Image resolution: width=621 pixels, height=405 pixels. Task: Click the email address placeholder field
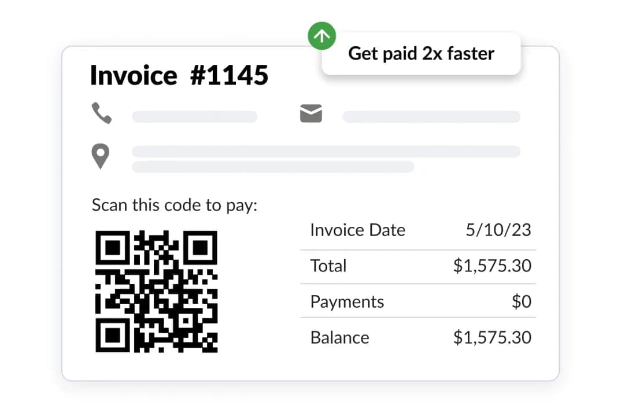click(x=431, y=117)
